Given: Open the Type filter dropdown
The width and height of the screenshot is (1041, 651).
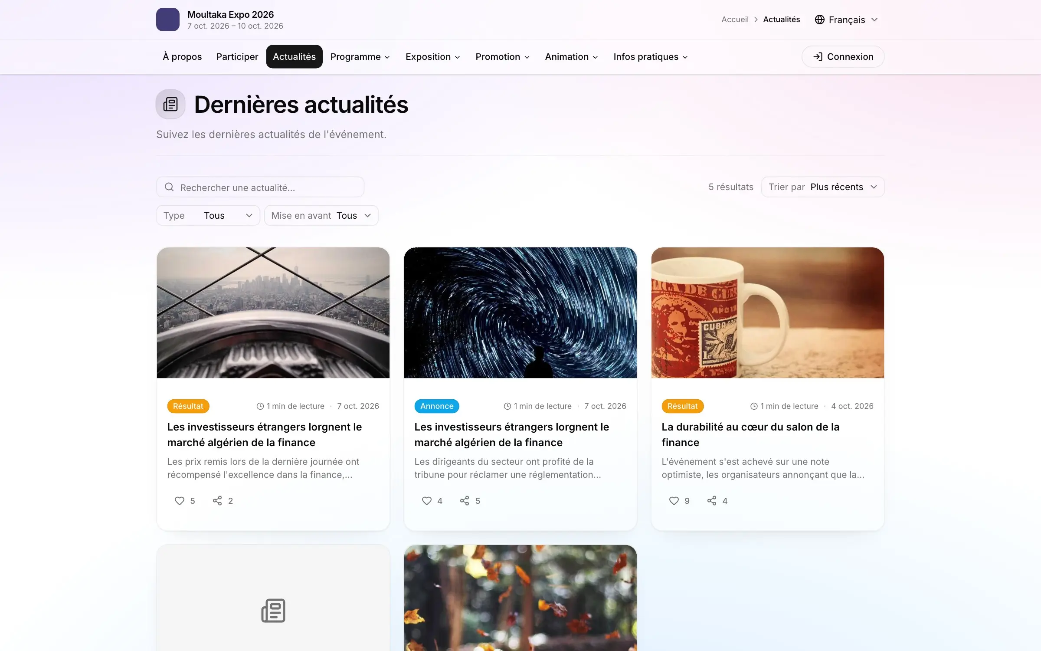Looking at the screenshot, I should point(208,215).
